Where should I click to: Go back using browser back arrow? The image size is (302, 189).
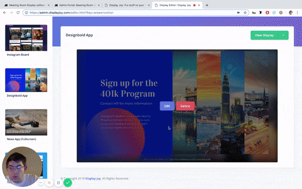(5, 13)
